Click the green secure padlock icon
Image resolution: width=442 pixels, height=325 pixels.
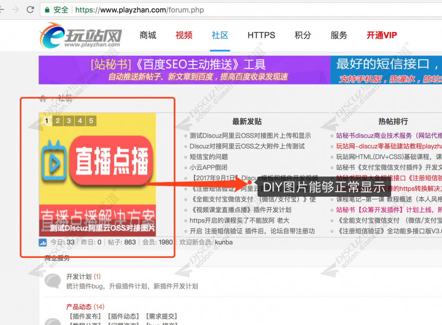pos(47,10)
